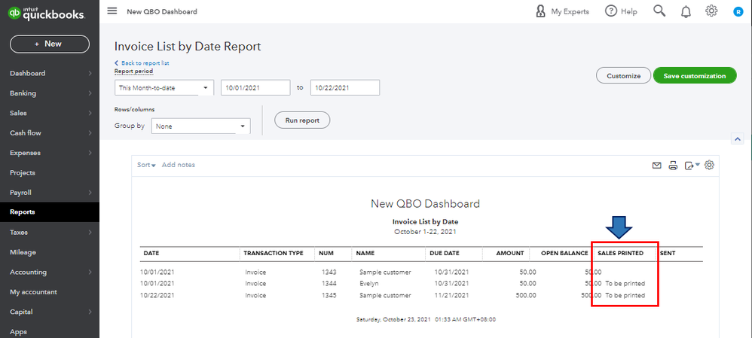Open the report export icon menu

coord(690,166)
